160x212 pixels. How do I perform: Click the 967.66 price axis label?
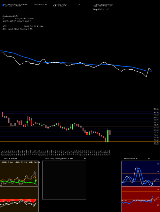(x=156, y=112)
